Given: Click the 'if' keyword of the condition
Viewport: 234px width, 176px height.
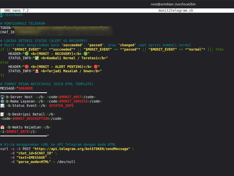Looking at the screenshot, I should tap(2, 49).
